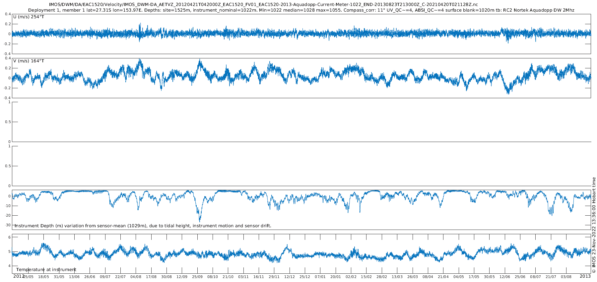Click the '08/10' date tick label
This screenshot has height=282, width=597.
[213, 277]
